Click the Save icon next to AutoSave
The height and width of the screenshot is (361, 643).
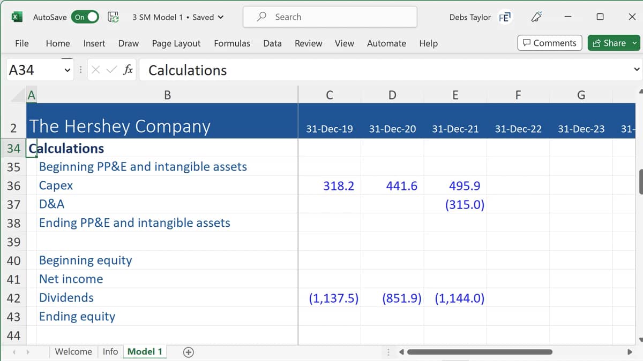[114, 17]
